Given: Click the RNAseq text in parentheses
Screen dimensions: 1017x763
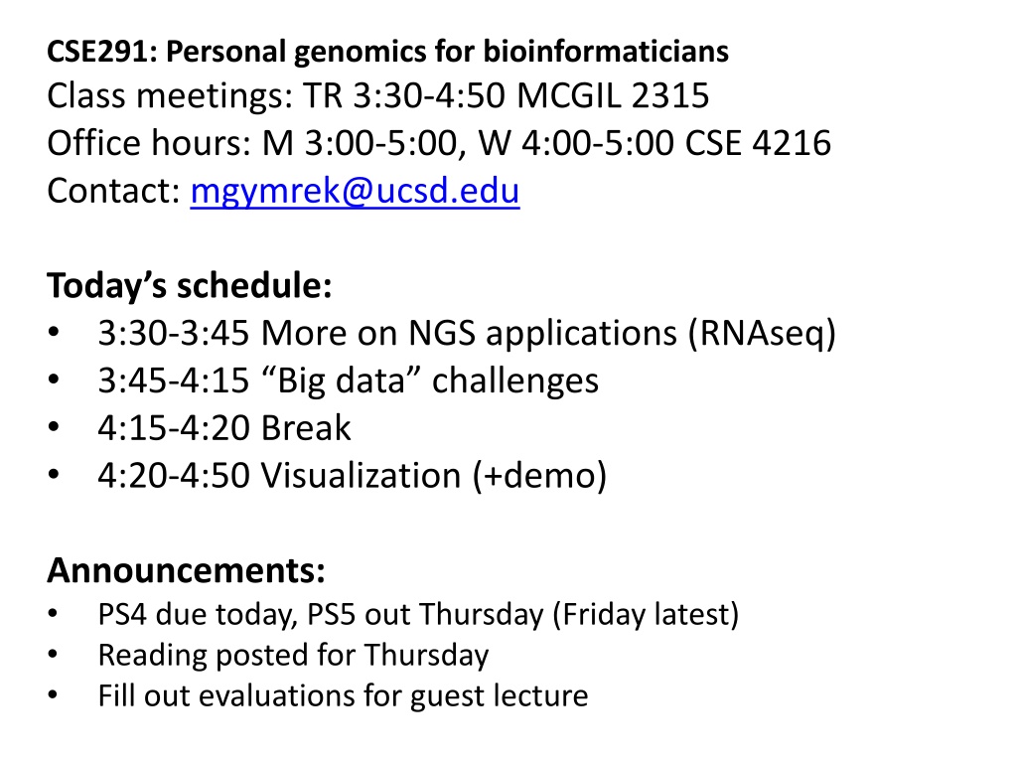Looking at the screenshot, I should [x=762, y=334].
